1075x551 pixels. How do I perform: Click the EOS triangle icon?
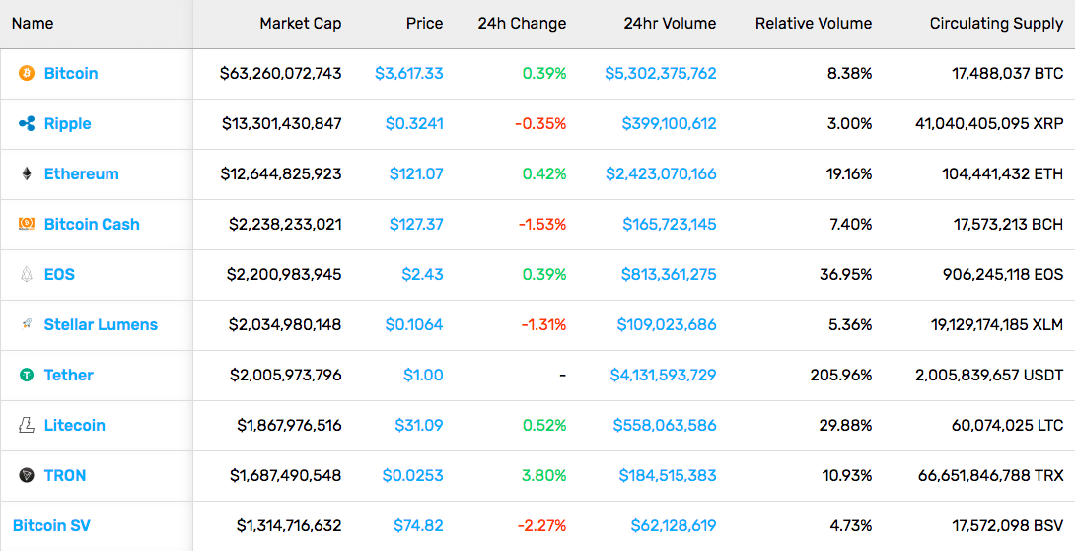[x=26, y=274]
